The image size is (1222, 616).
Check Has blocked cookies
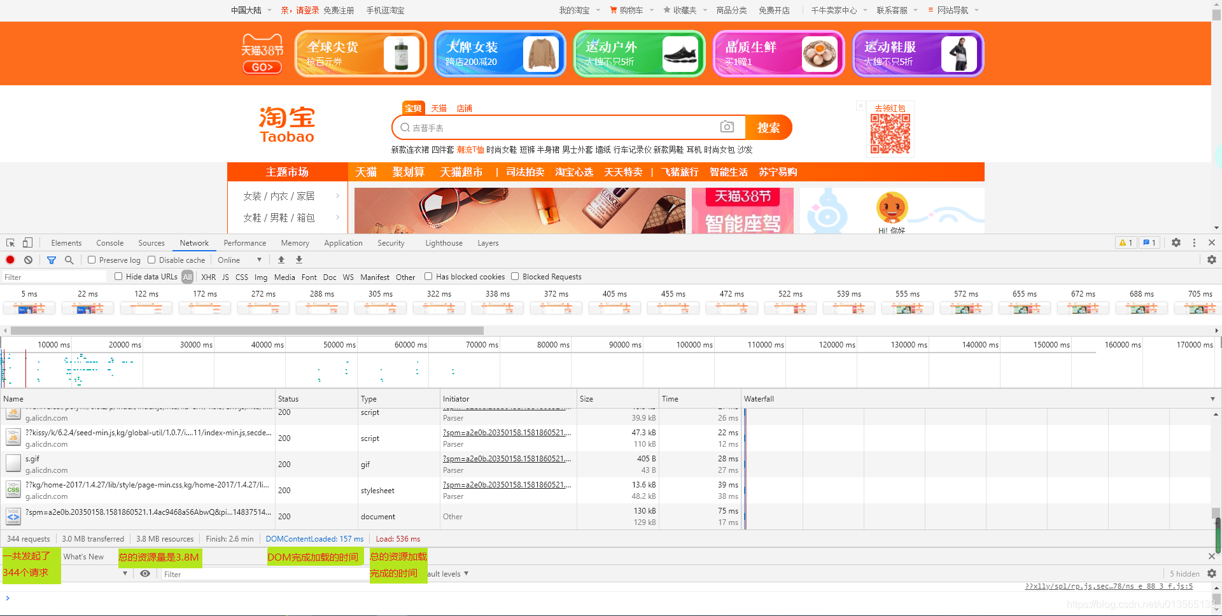tap(428, 276)
